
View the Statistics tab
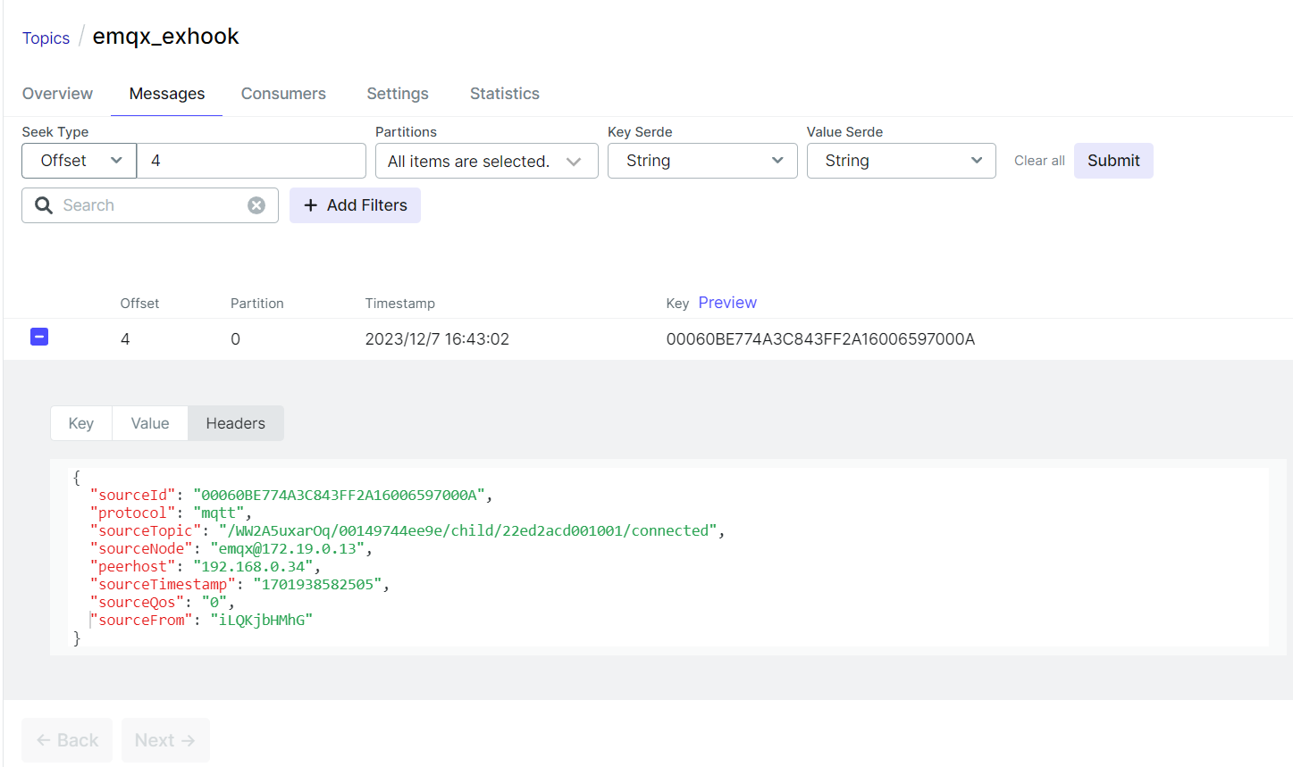(505, 94)
